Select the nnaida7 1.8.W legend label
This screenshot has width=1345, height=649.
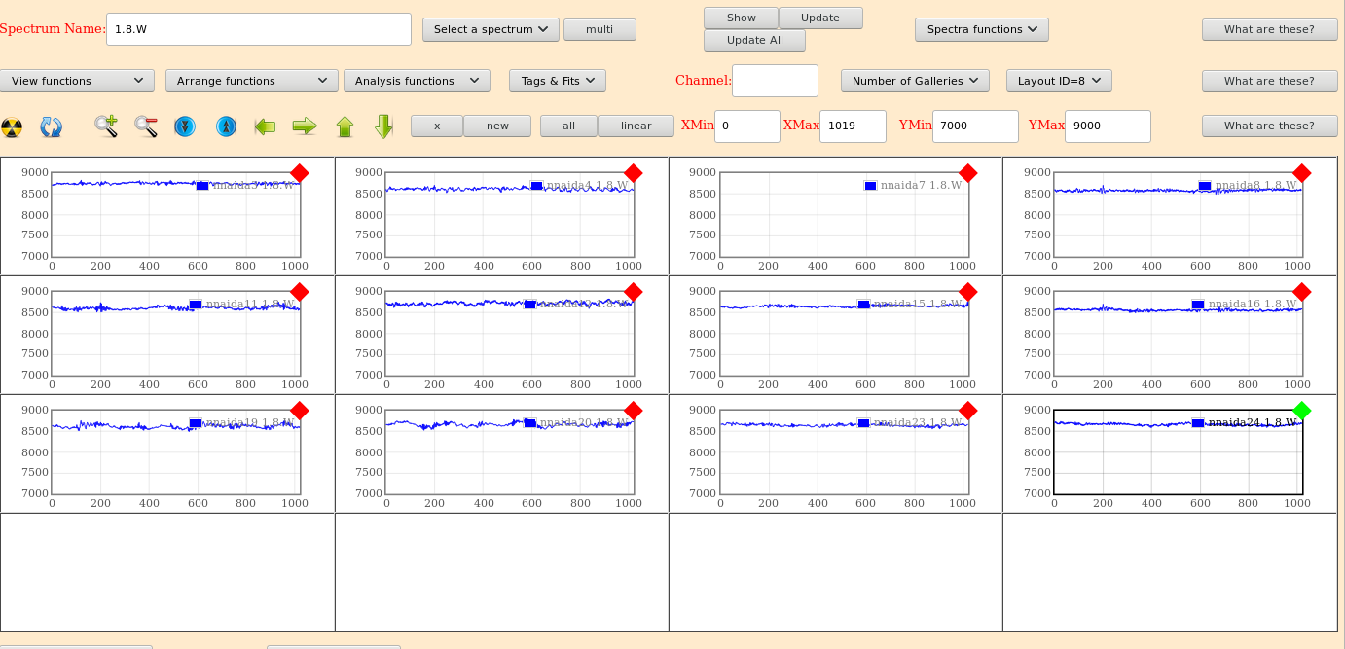pos(921,185)
